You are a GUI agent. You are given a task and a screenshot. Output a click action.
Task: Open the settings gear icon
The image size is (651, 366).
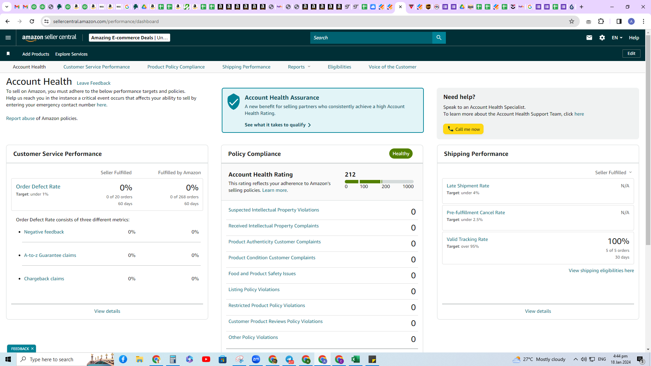point(602,38)
